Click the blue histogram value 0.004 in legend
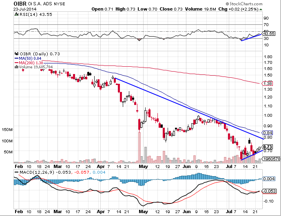Viewport: 281px width, 216px height. (x=99, y=172)
